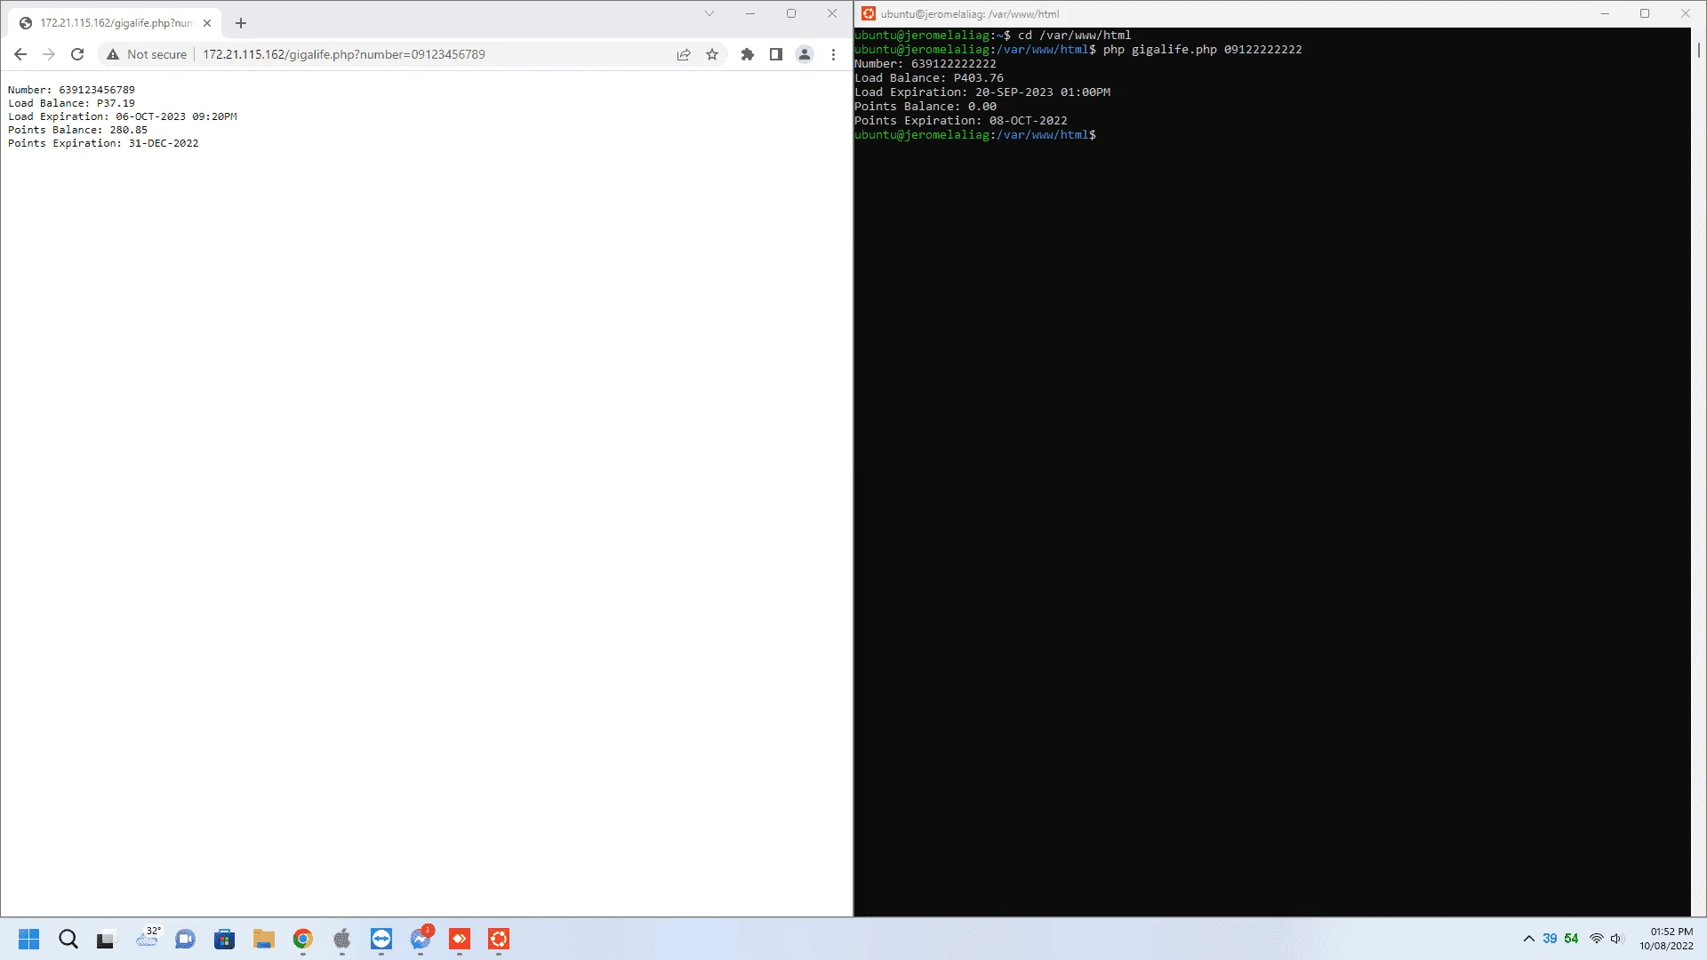Open Chrome three-dot menu
Image resolution: width=1707 pixels, height=960 pixels.
click(833, 54)
